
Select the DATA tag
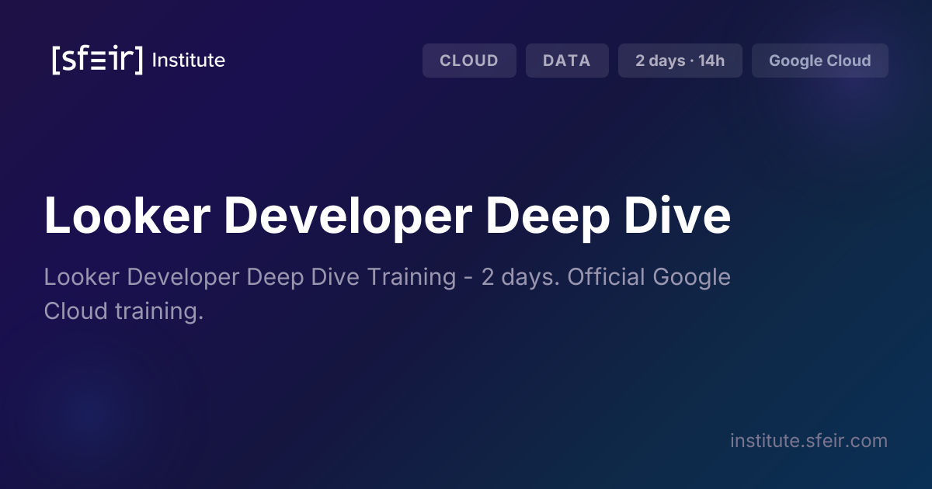click(567, 61)
